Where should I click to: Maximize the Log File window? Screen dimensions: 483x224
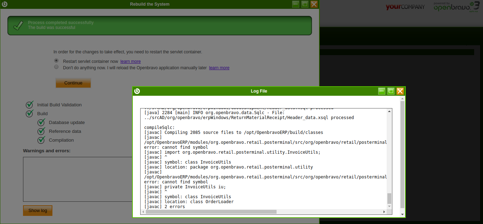click(x=391, y=91)
